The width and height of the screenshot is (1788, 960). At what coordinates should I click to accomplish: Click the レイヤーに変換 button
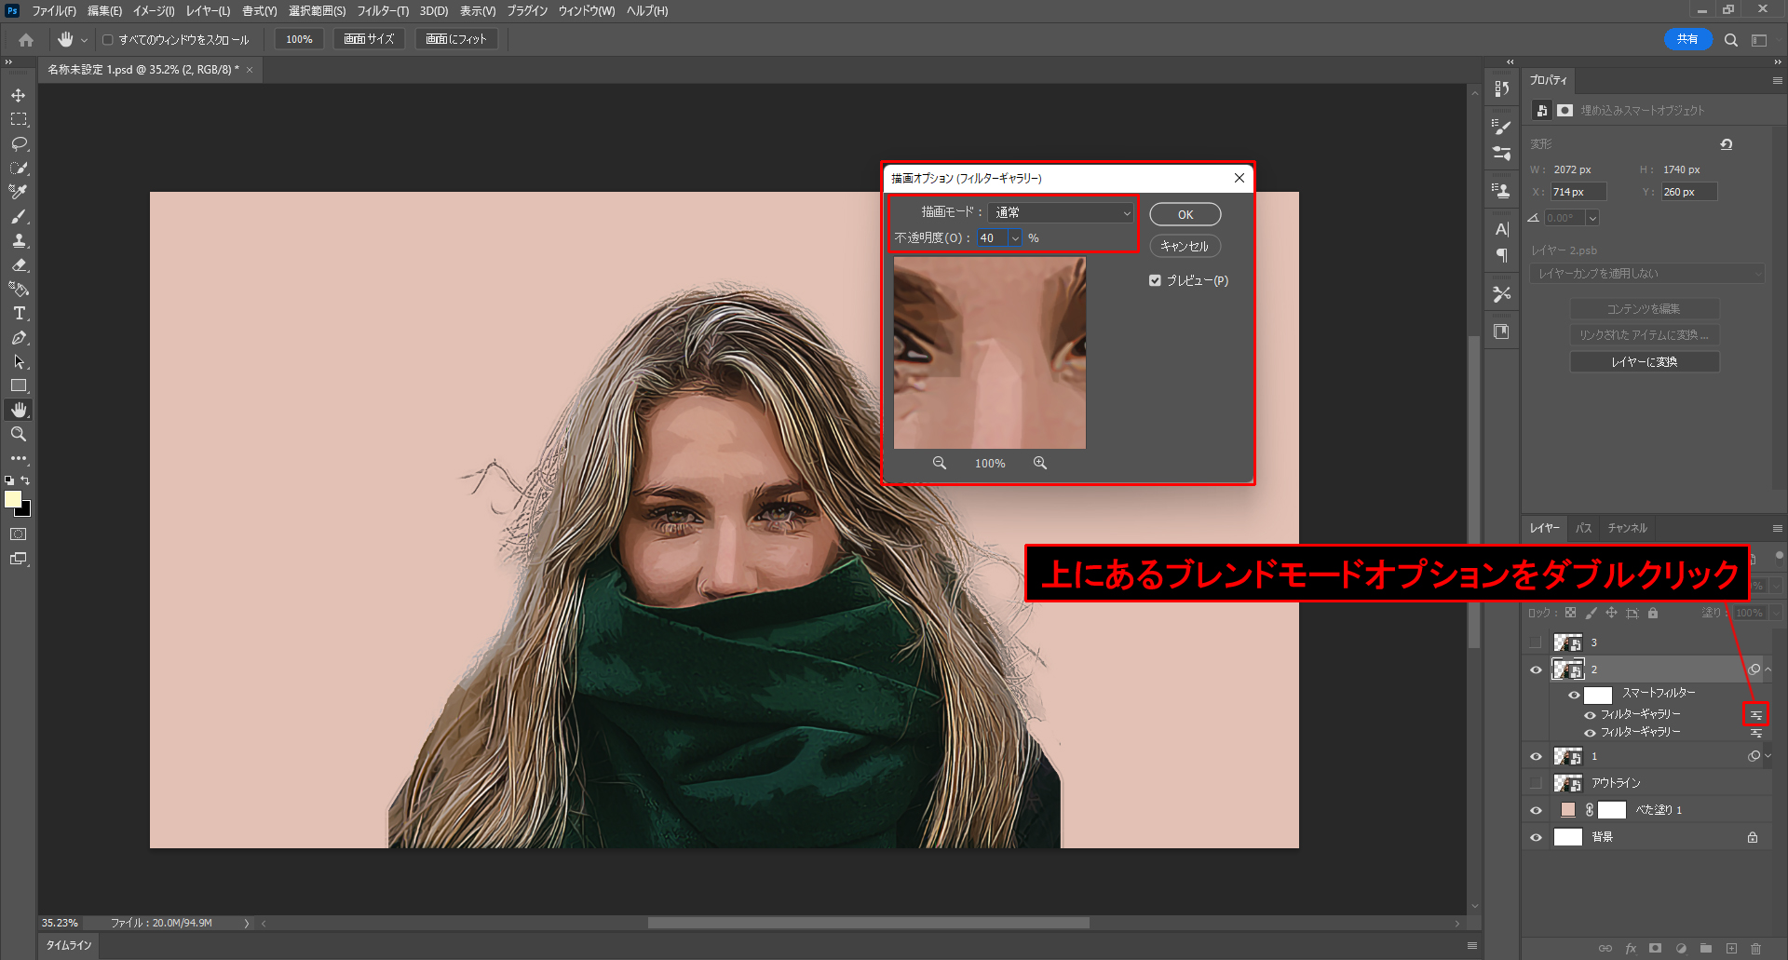(1644, 362)
